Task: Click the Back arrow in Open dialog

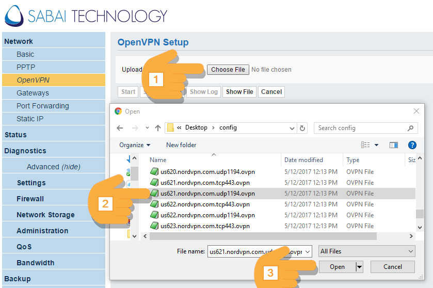Action: coord(120,128)
